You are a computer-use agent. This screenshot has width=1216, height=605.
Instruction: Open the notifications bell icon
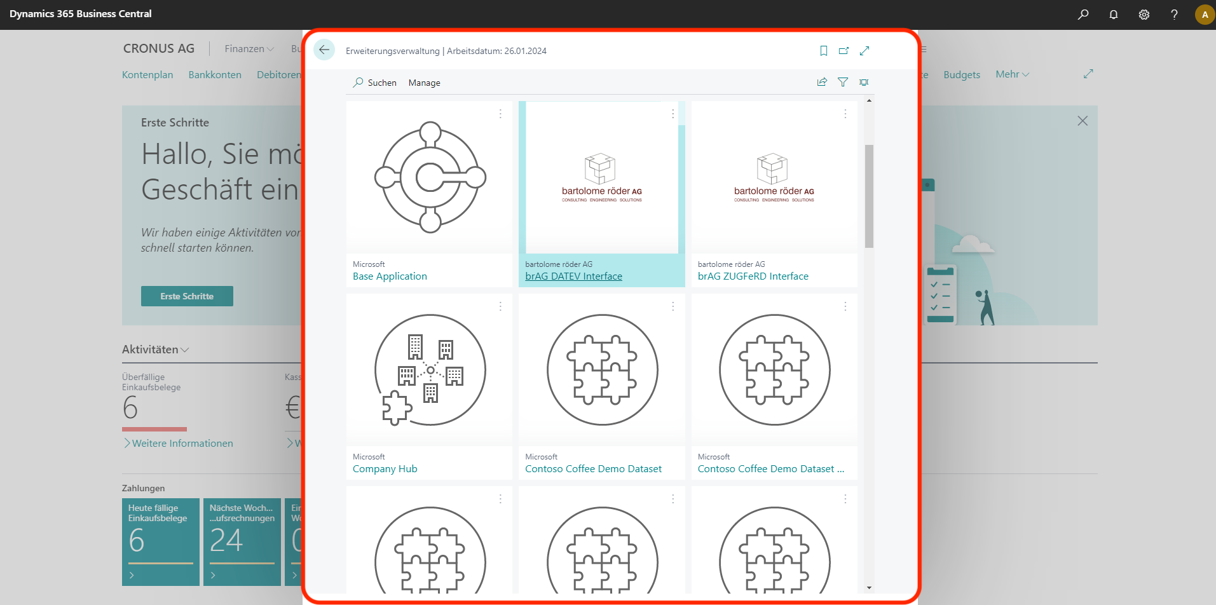(1113, 15)
